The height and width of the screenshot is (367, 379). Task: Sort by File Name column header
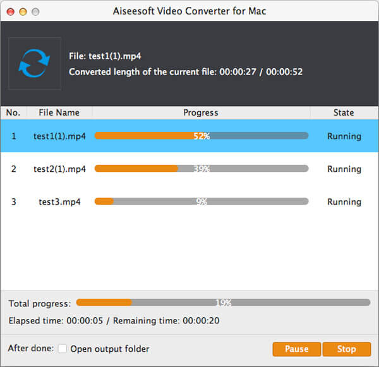(59, 112)
